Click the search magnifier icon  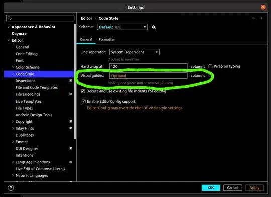click(10, 18)
